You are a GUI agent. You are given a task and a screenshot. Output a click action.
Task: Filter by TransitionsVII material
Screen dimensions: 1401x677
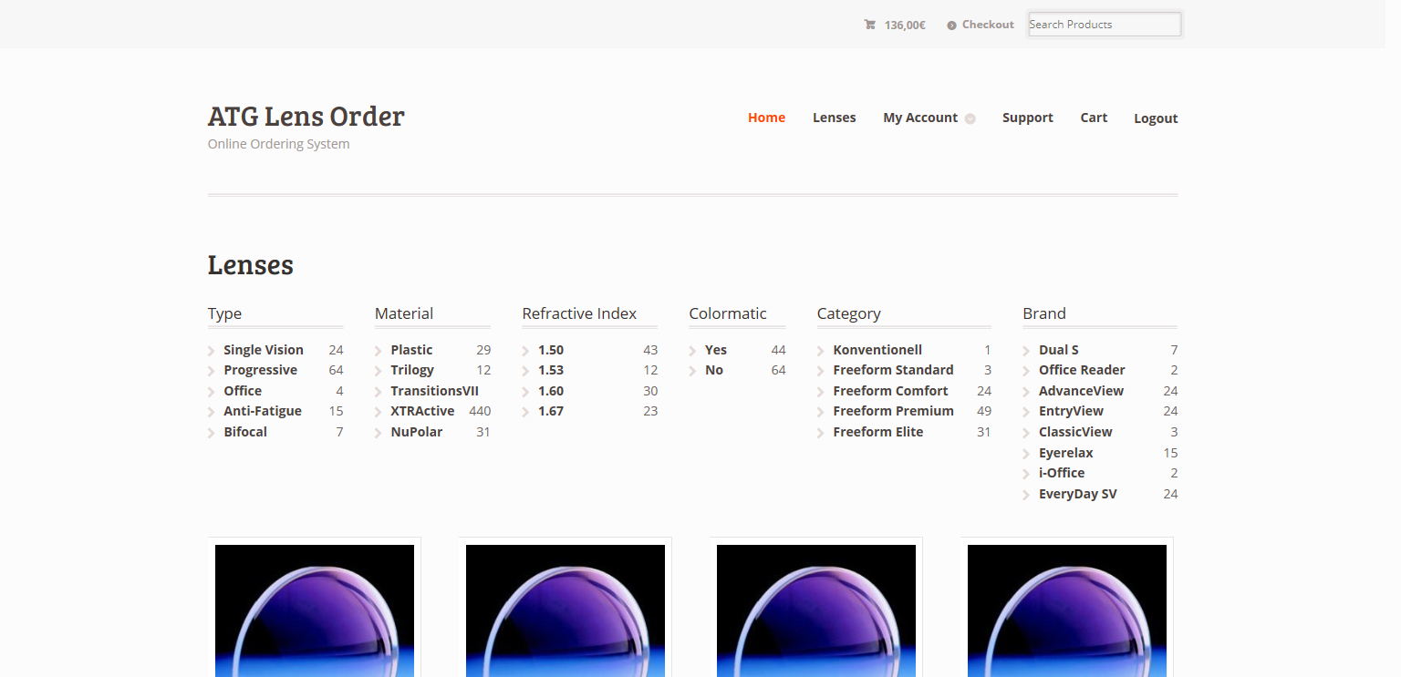click(434, 391)
